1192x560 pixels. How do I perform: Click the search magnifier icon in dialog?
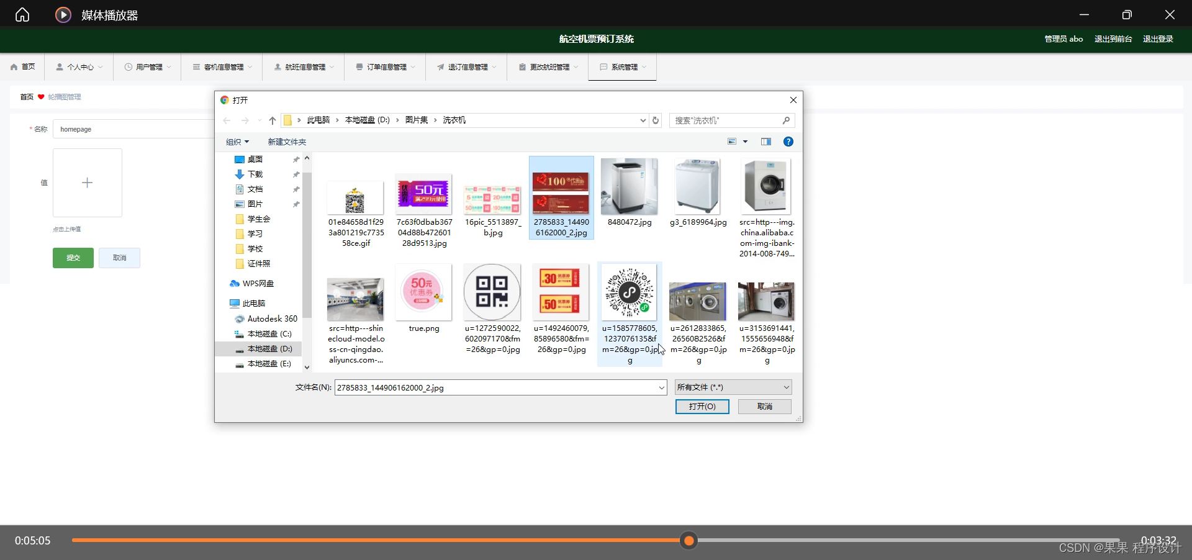pyautogui.click(x=786, y=120)
